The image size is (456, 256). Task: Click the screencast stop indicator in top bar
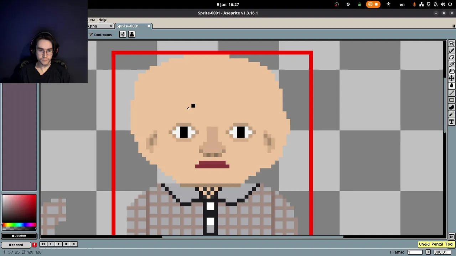[373, 4]
